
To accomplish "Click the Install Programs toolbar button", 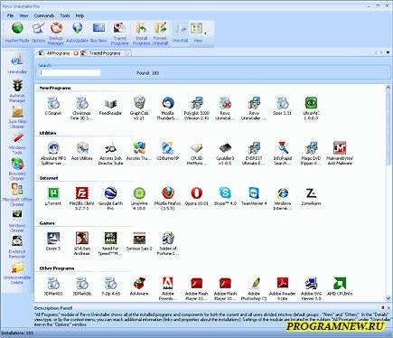I will pos(141,33).
